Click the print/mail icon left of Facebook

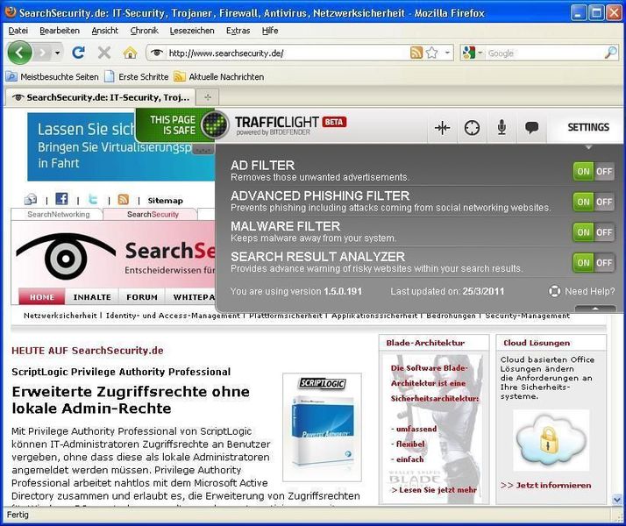point(31,199)
